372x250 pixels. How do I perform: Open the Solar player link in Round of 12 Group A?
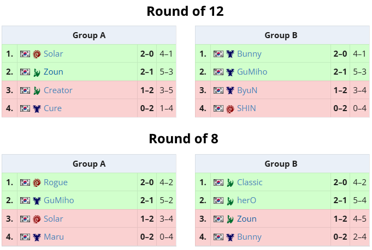coord(53,54)
